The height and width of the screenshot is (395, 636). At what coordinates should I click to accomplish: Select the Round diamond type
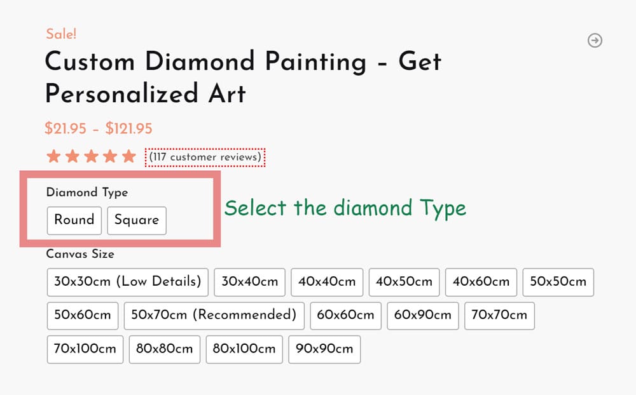coord(74,220)
